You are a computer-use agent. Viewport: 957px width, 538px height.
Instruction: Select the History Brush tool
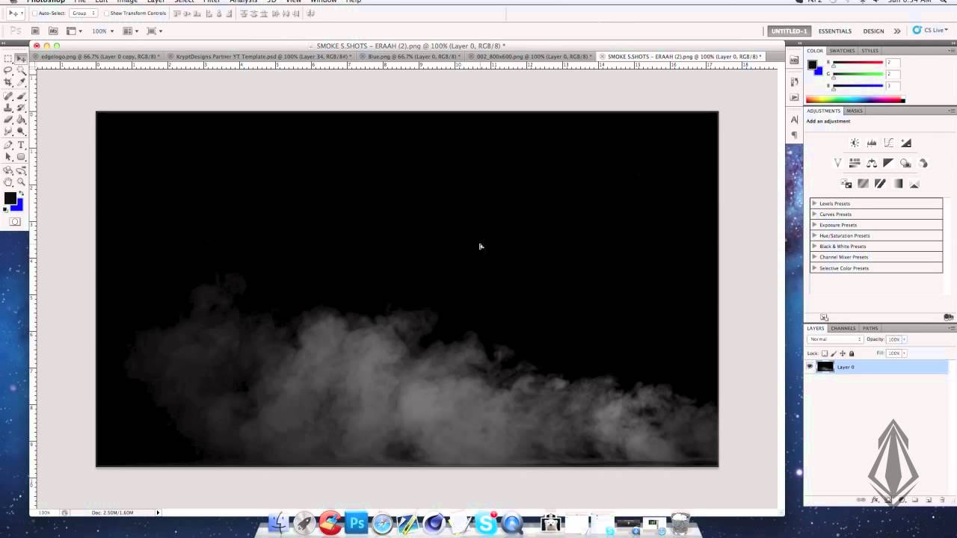[x=21, y=108]
